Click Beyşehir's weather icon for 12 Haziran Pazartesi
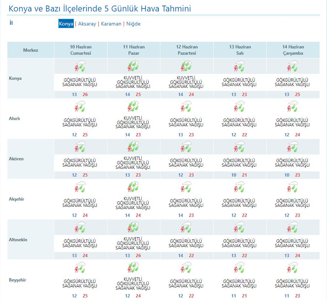327x300 pixels. pyautogui.click(x=186, y=268)
